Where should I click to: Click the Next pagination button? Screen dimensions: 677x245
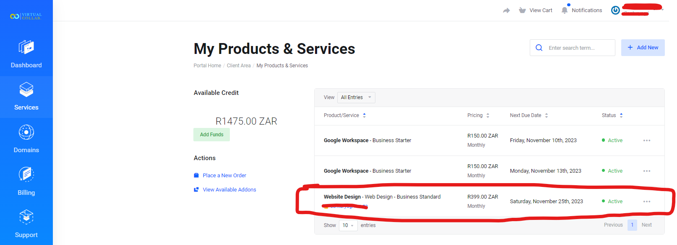[646, 225]
